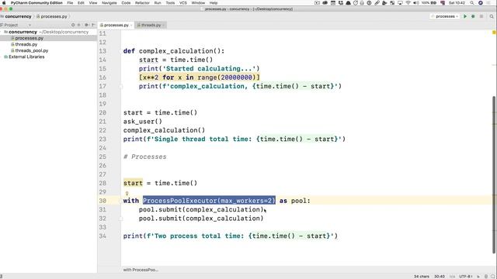Open threads.py from project tree
Image resolution: width=497 pixels, height=279 pixels.
tap(26, 45)
